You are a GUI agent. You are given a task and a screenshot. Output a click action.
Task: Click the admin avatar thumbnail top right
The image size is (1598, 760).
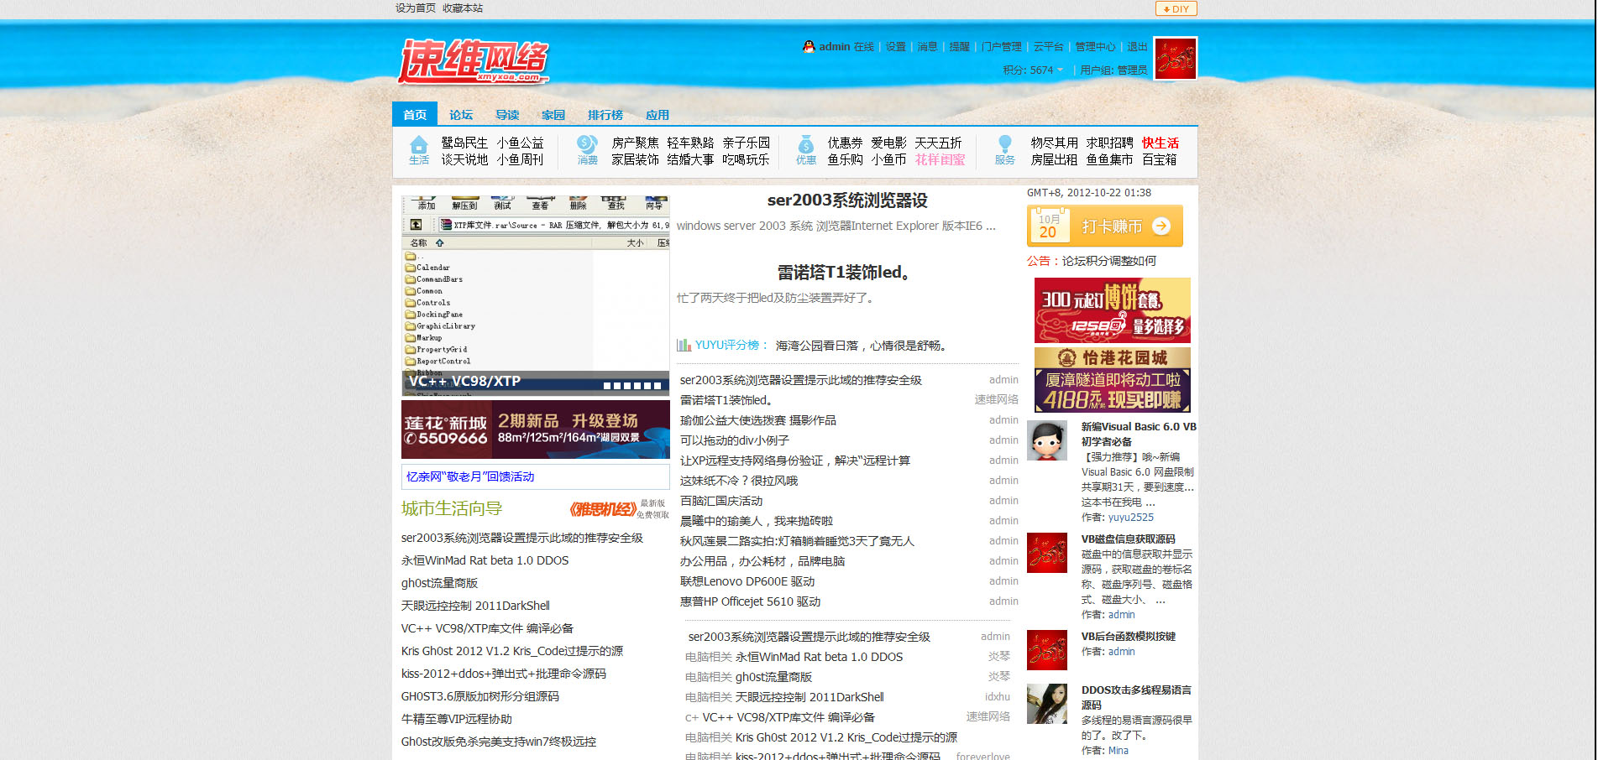coord(1175,58)
